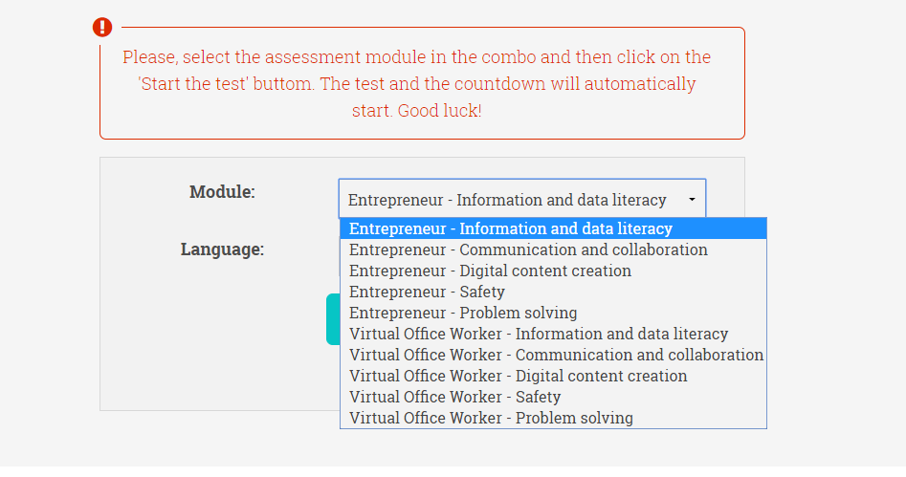The height and width of the screenshot is (477, 906).
Task: Click the Language label
Action: tap(222, 249)
